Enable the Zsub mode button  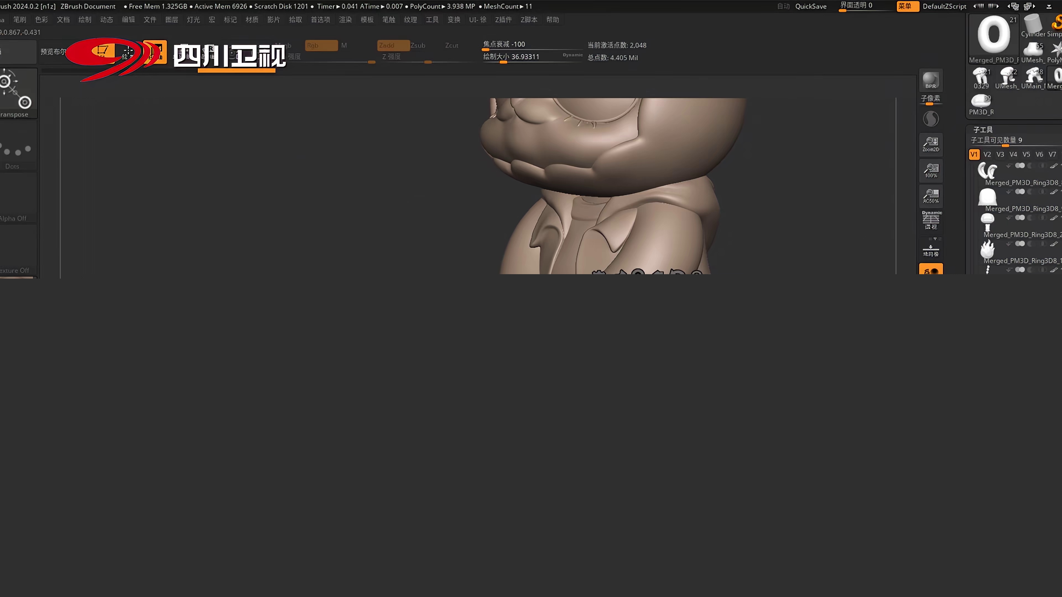coord(418,45)
